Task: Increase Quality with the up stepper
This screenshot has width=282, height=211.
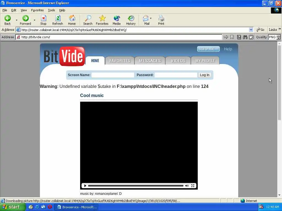Action: click(279, 36)
